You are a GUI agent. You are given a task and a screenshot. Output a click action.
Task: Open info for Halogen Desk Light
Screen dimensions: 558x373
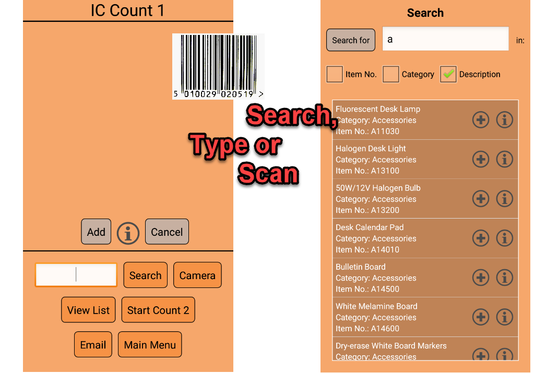point(504,159)
